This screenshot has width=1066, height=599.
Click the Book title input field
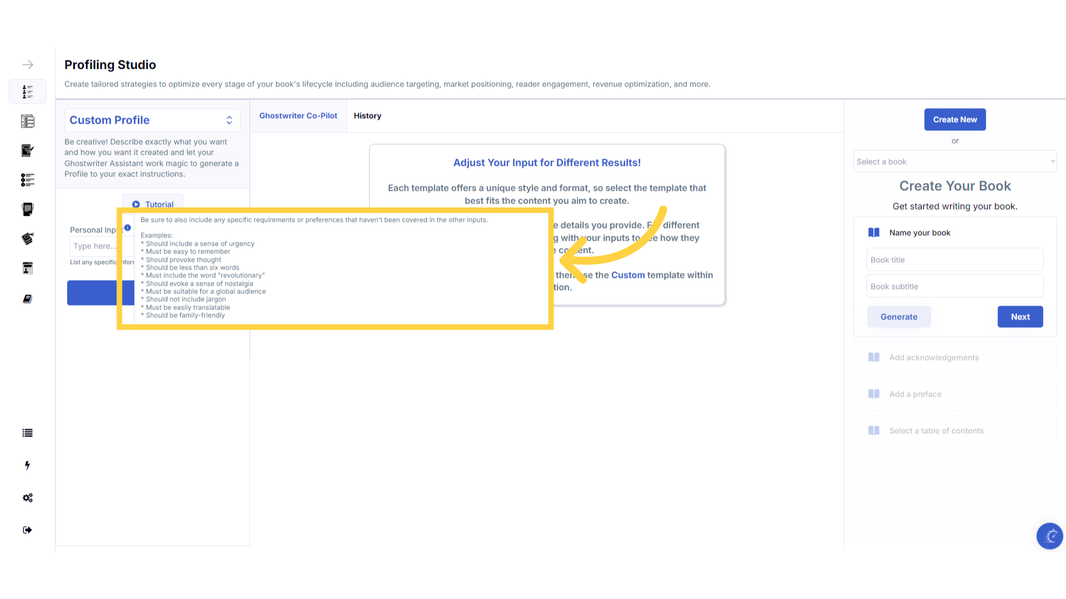[954, 260]
